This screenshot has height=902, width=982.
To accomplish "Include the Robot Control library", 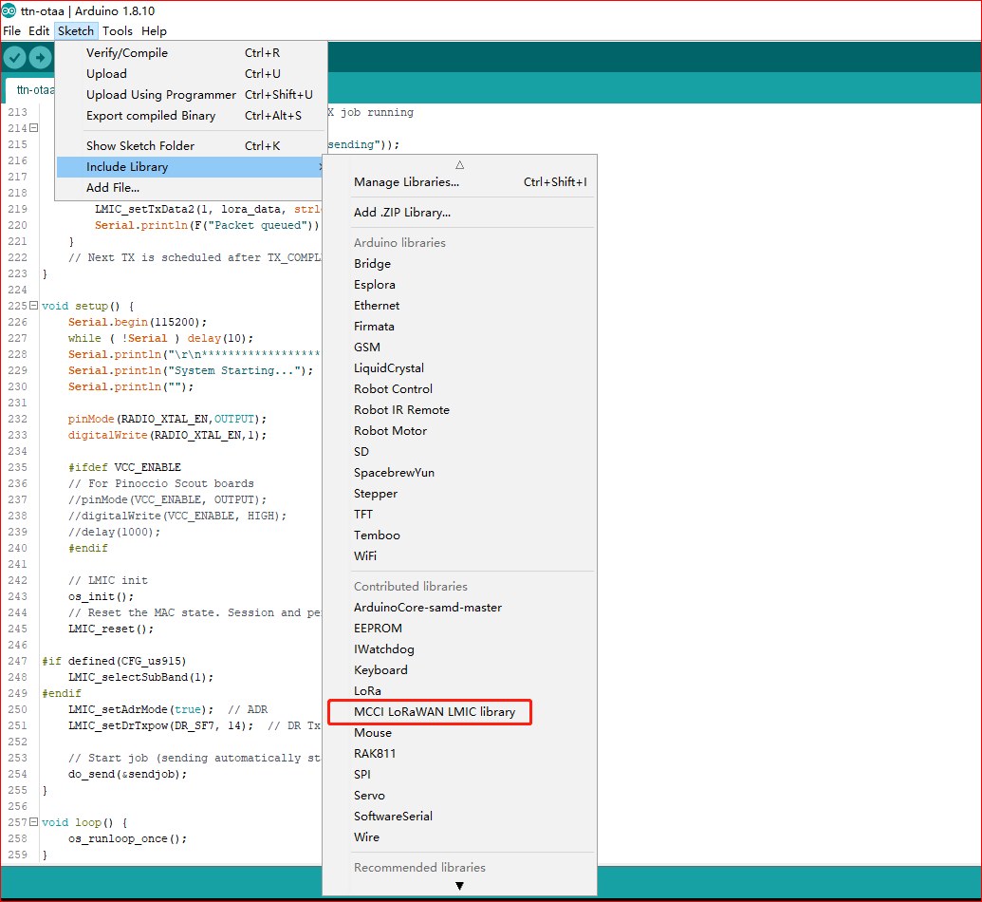I will point(459,388).
